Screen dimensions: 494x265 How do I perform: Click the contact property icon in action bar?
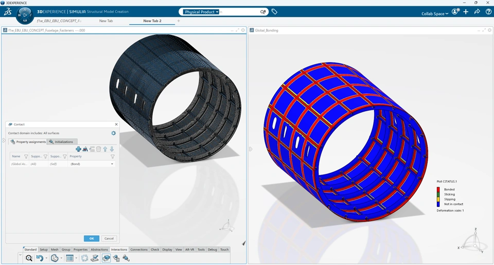[116, 258]
